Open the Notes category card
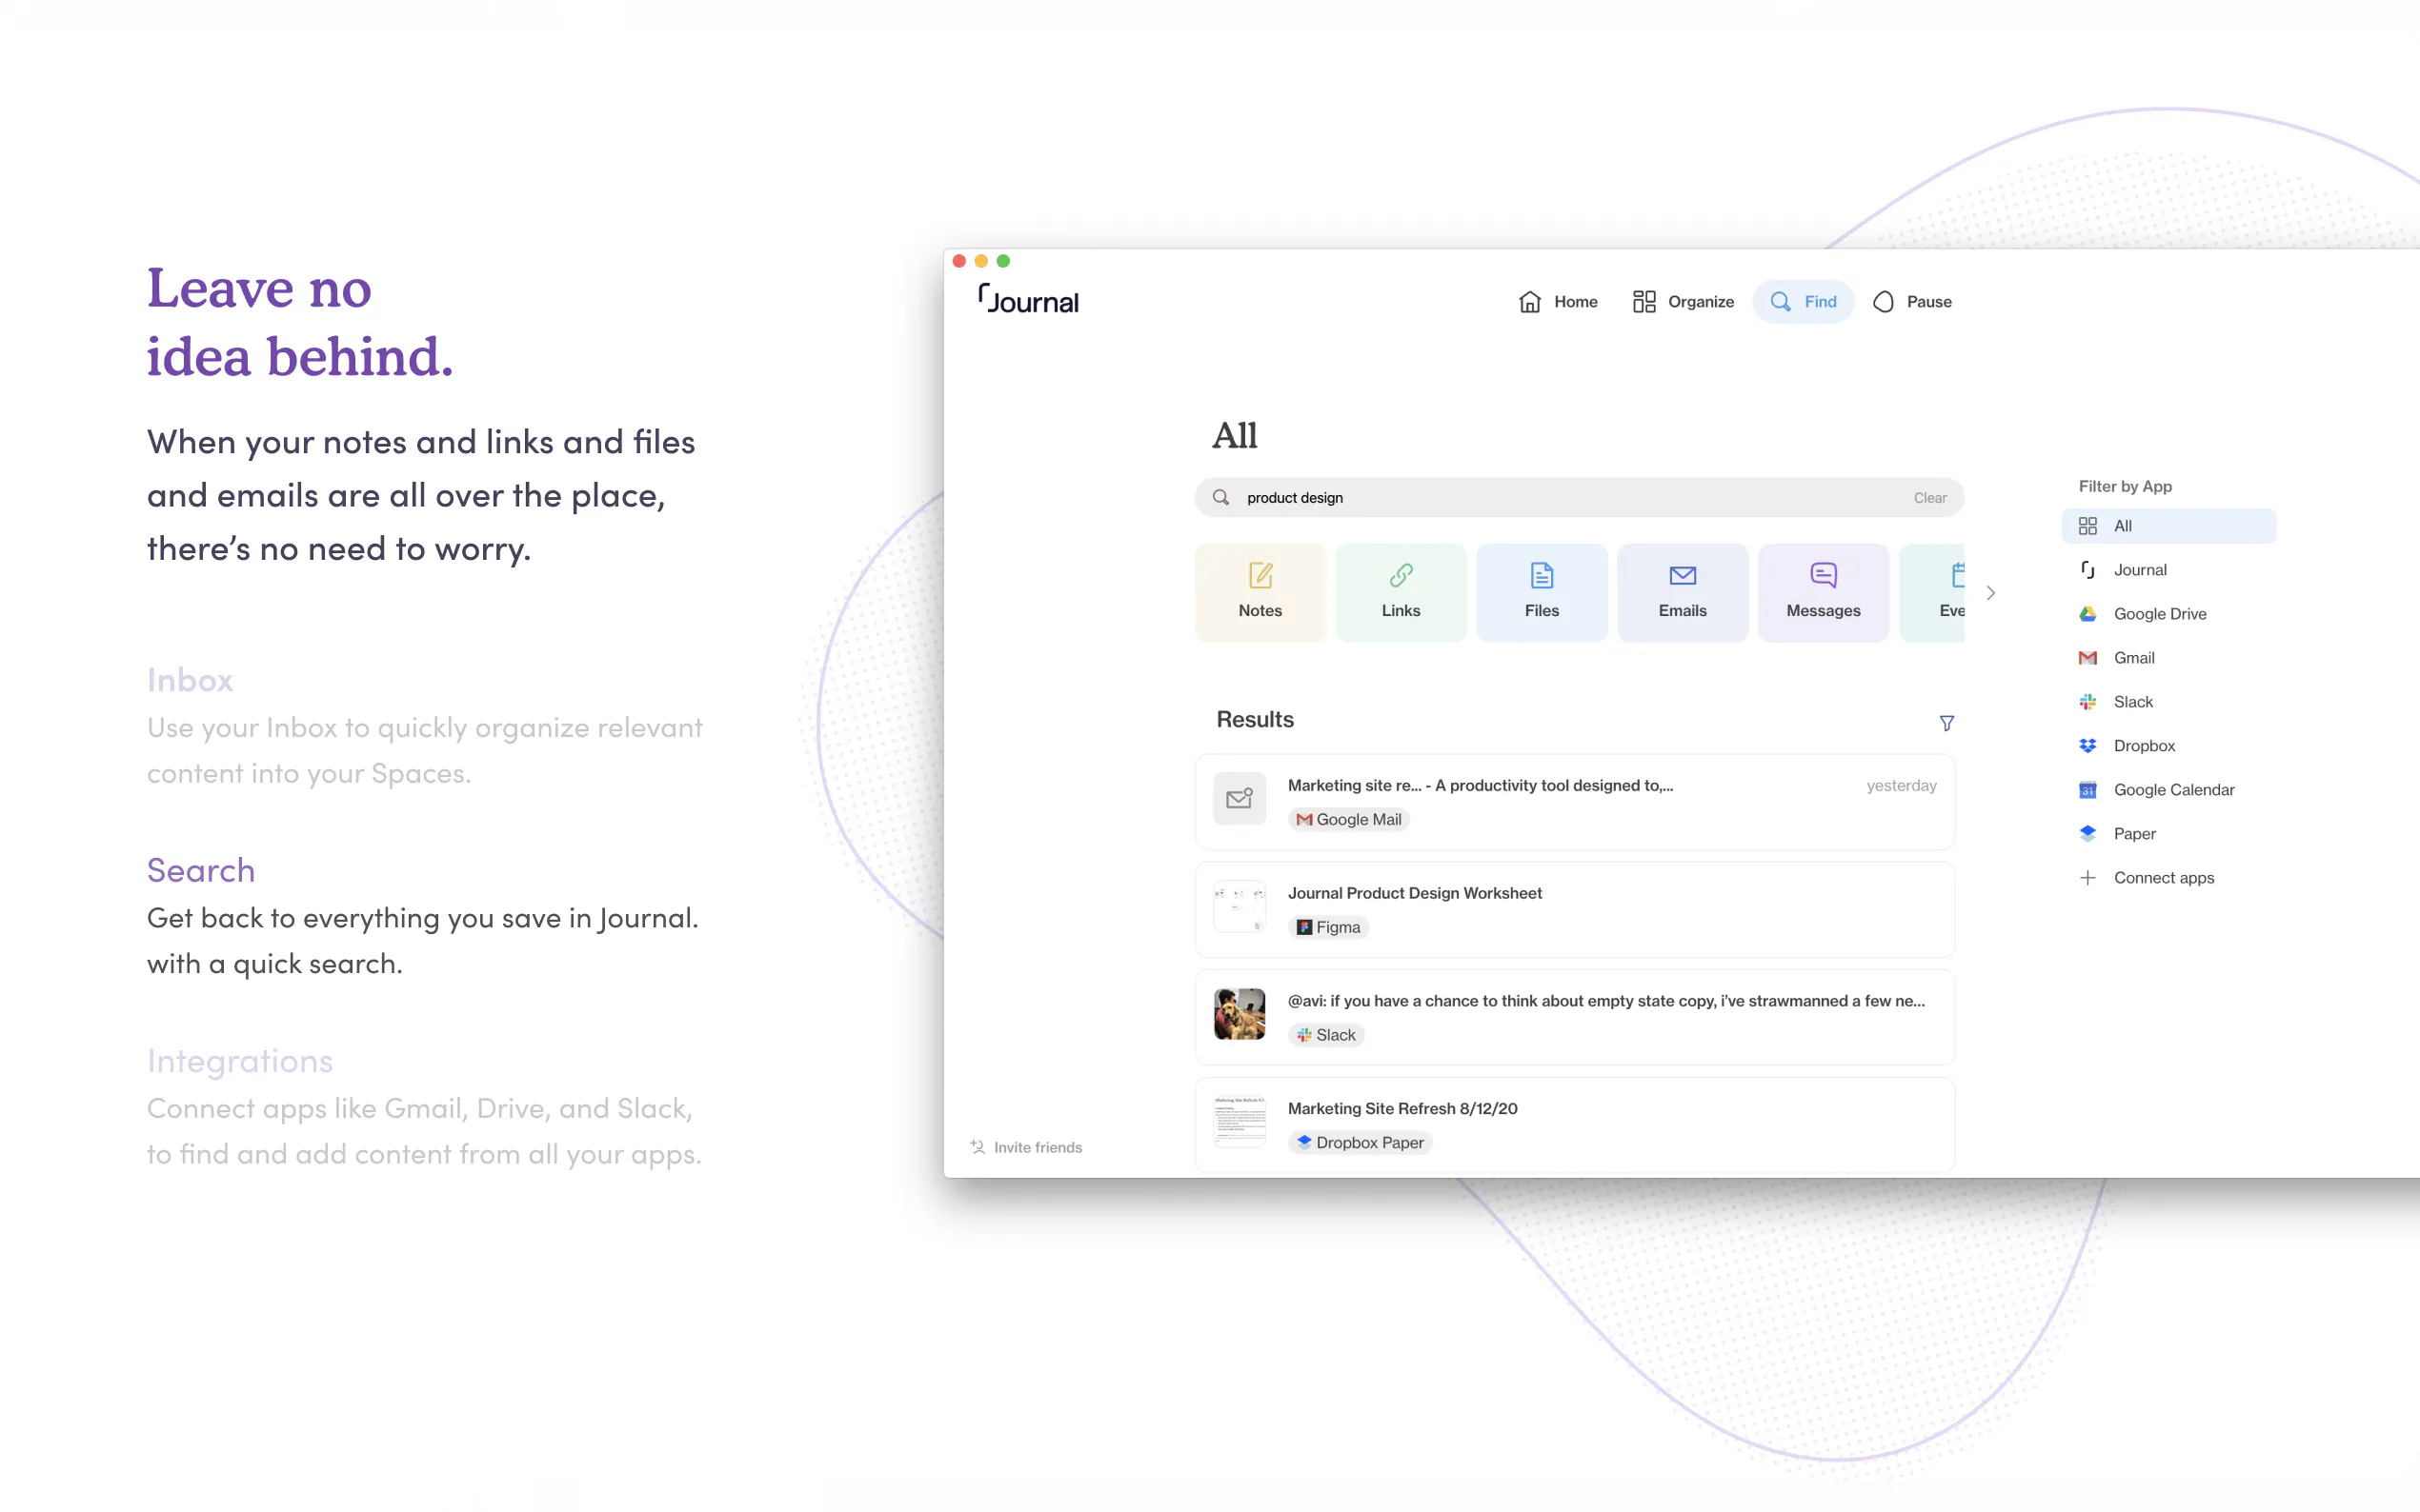 pos(1260,592)
